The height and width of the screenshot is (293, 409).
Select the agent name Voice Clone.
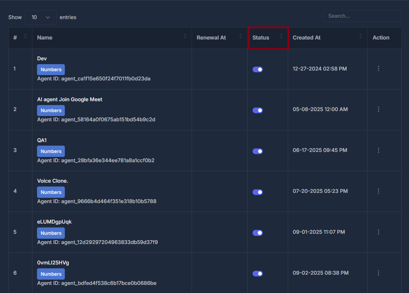52,181
